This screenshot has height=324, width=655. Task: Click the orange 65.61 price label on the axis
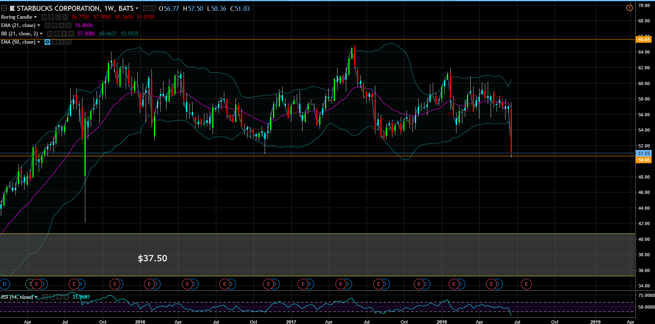click(643, 39)
